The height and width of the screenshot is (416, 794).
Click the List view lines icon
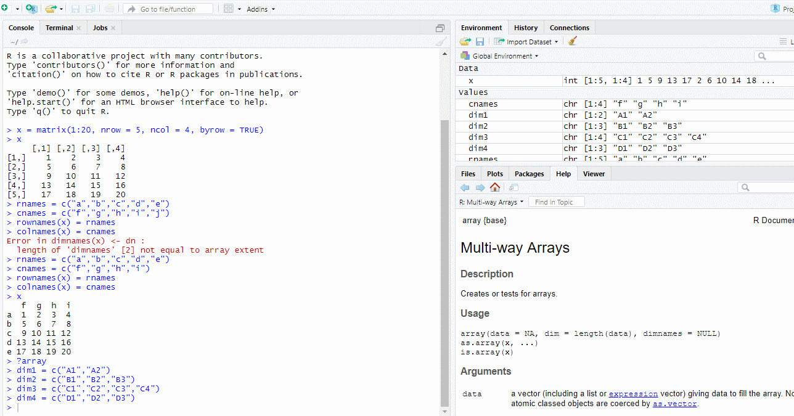[784, 41]
